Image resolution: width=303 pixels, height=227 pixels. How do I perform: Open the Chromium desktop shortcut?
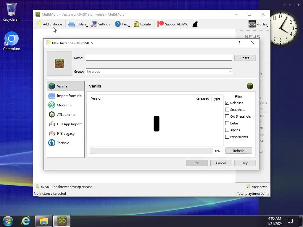12,41
